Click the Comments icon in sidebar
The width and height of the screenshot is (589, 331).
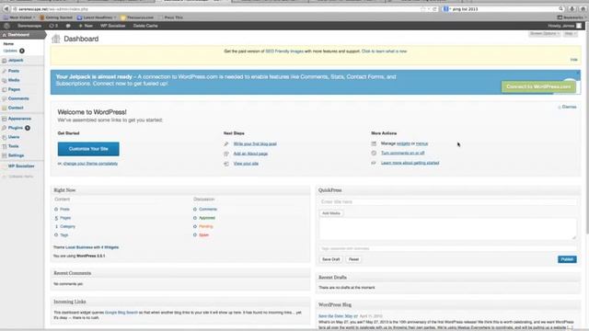pyautogui.click(x=4, y=98)
